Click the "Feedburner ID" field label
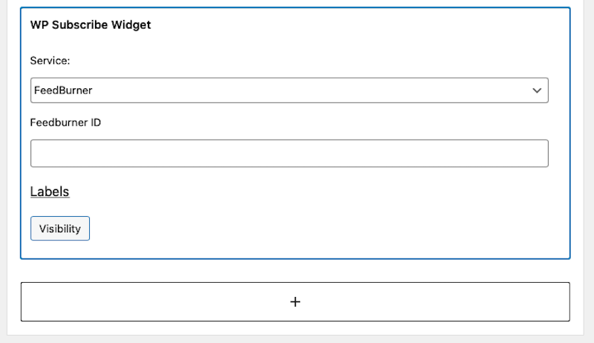The width and height of the screenshot is (594, 343). 65,122
